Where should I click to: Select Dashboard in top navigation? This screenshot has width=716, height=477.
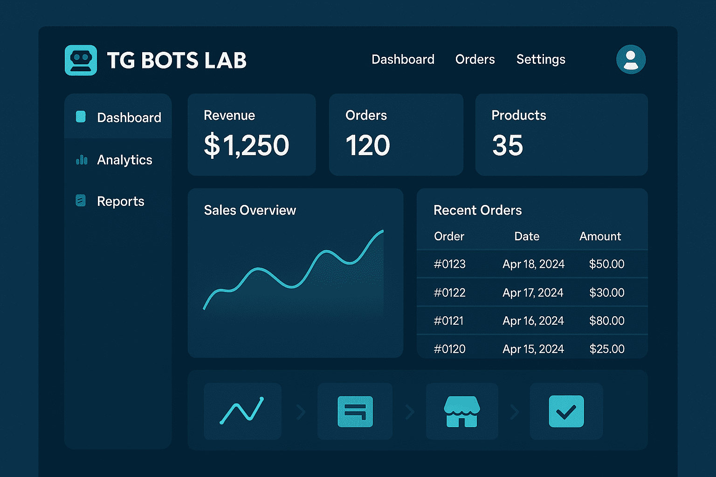[403, 59]
